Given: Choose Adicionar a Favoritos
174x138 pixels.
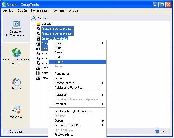Looking at the screenshot, I should (77, 88).
